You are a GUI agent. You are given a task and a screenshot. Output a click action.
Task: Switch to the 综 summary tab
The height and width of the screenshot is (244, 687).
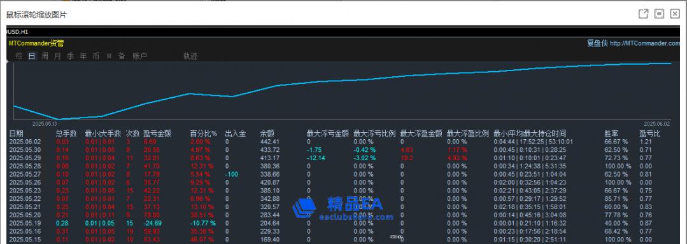19,56
